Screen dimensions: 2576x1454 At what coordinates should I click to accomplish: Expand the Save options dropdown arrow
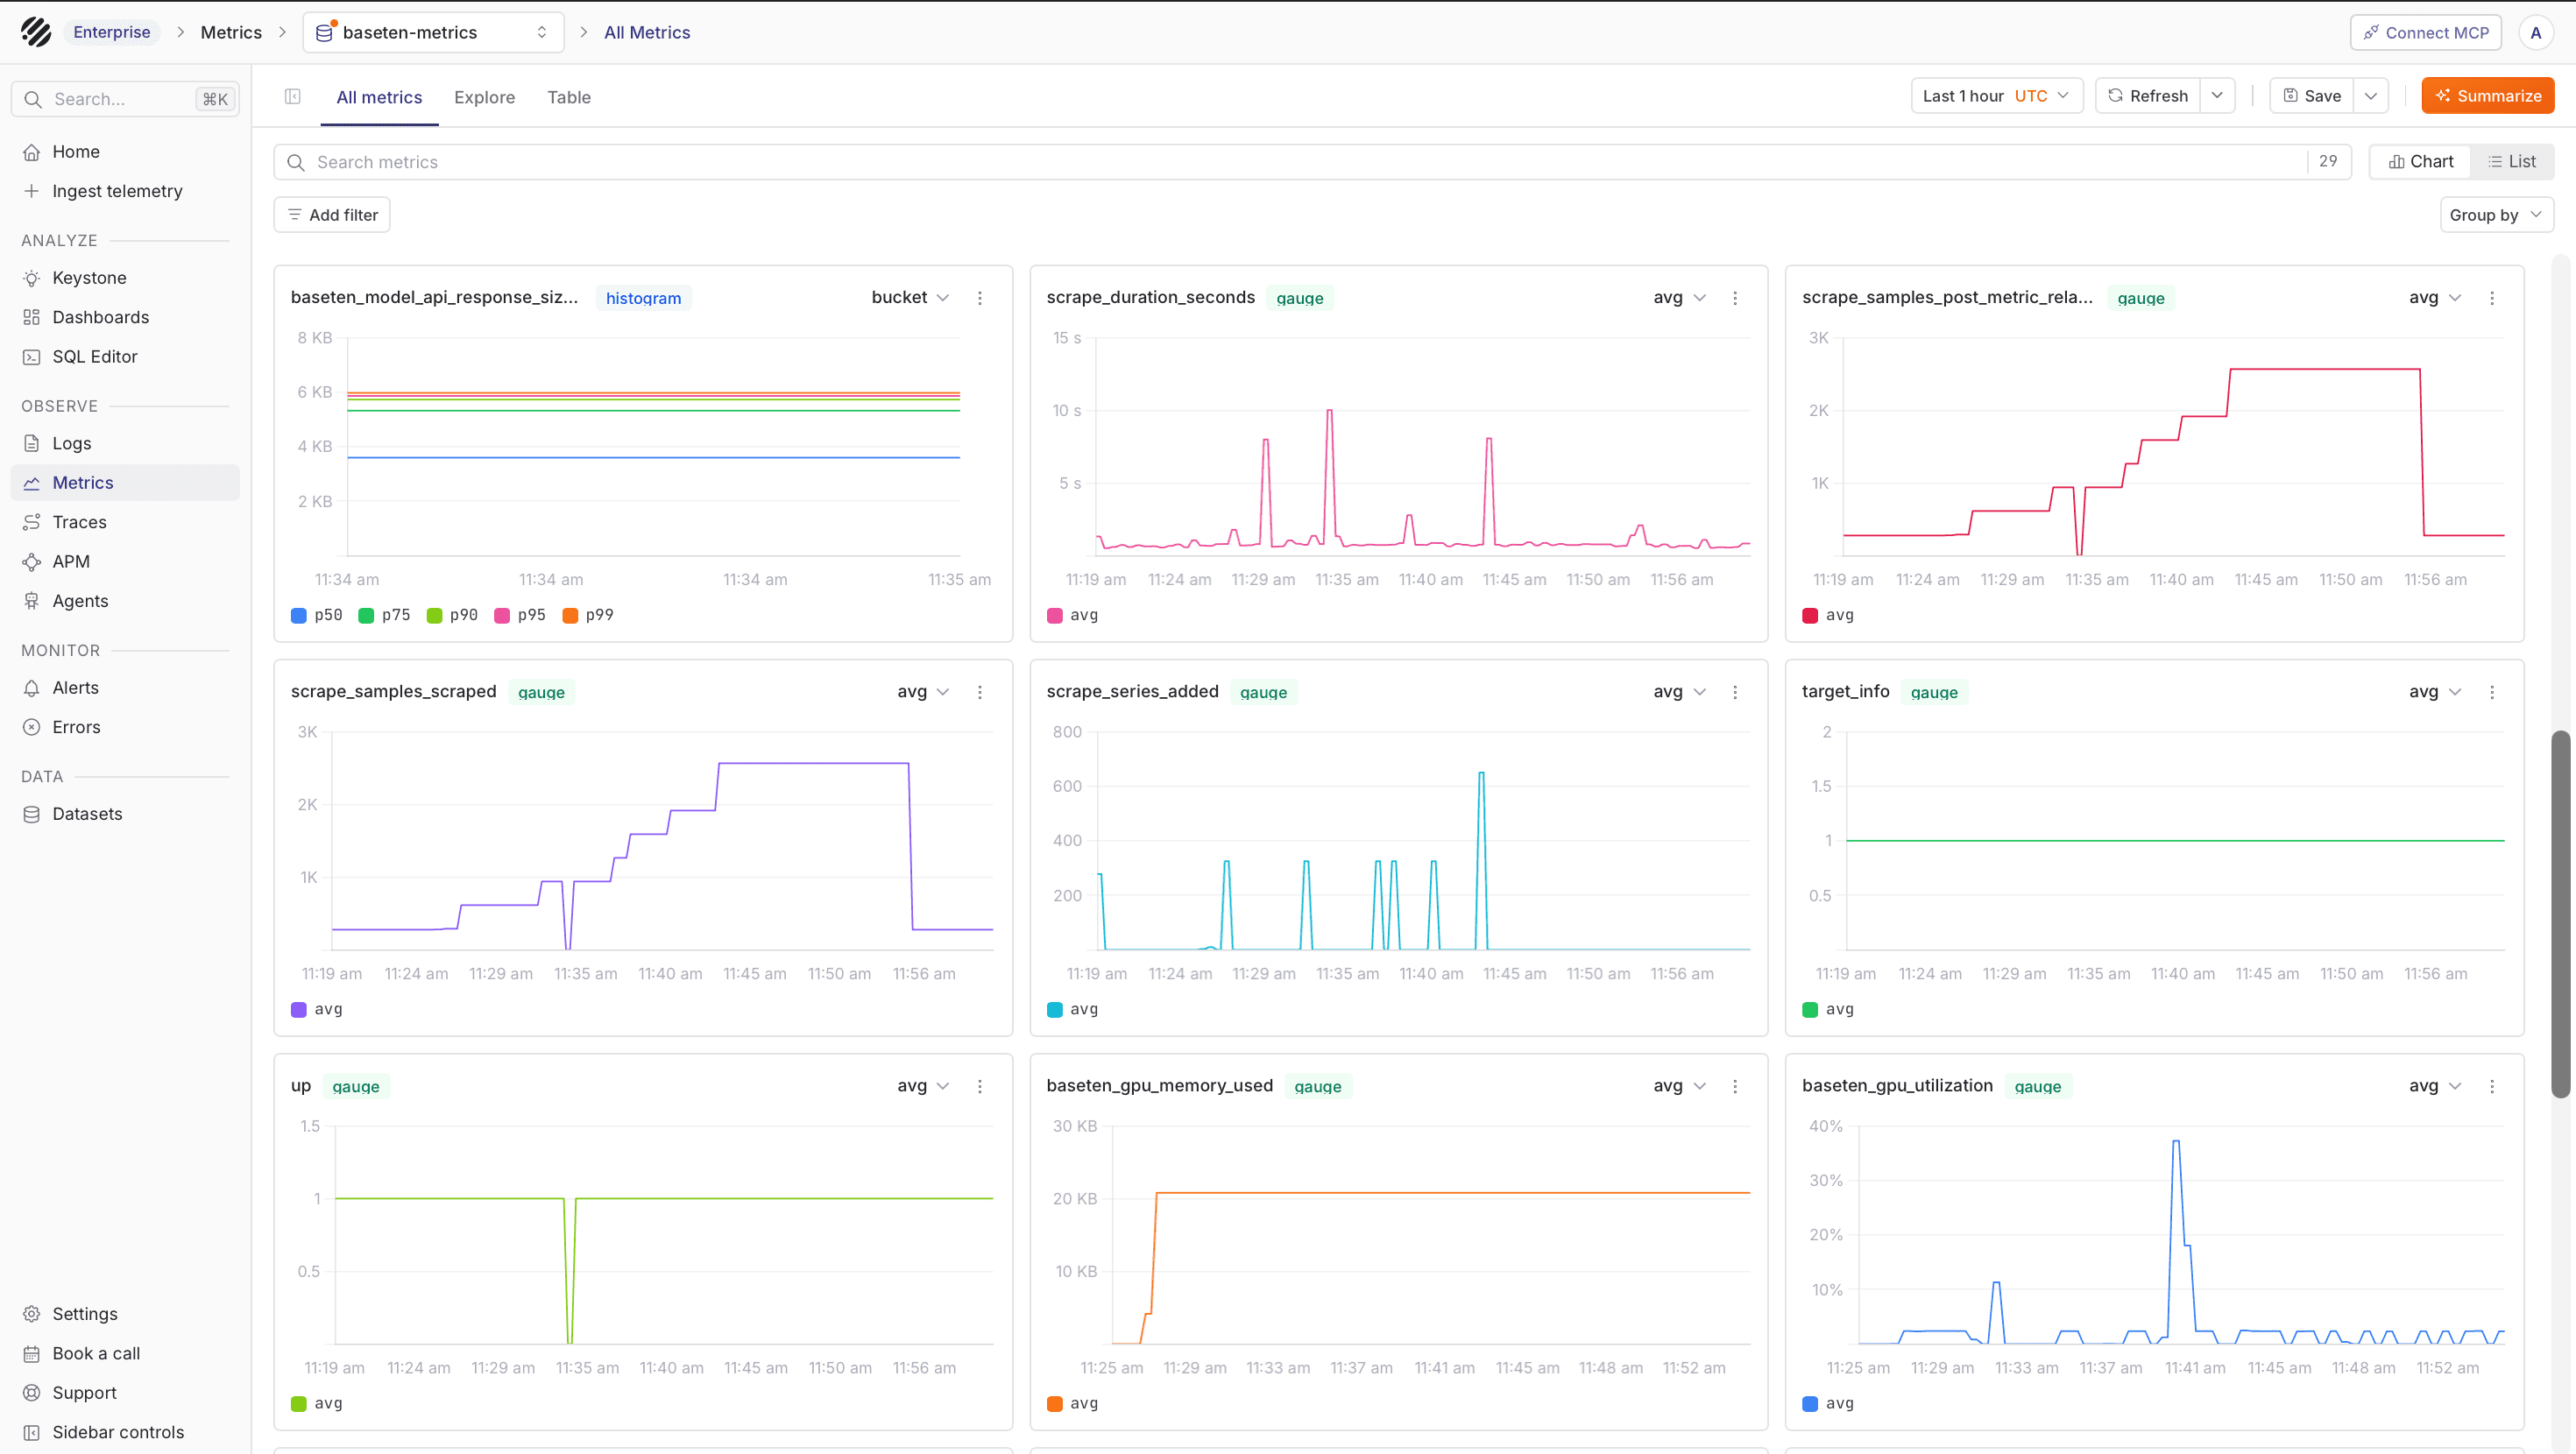pos(2371,96)
